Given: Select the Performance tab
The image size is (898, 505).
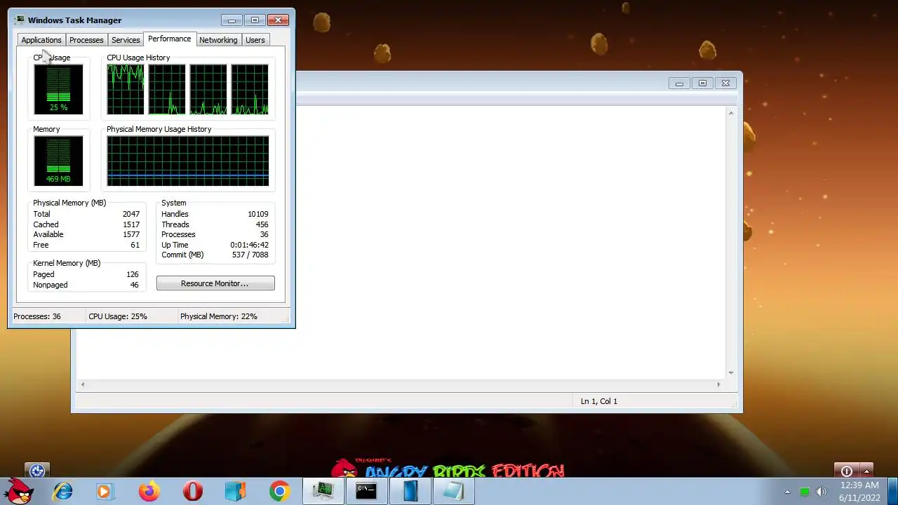Looking at the screenshot, I should [x=169, y=39].
